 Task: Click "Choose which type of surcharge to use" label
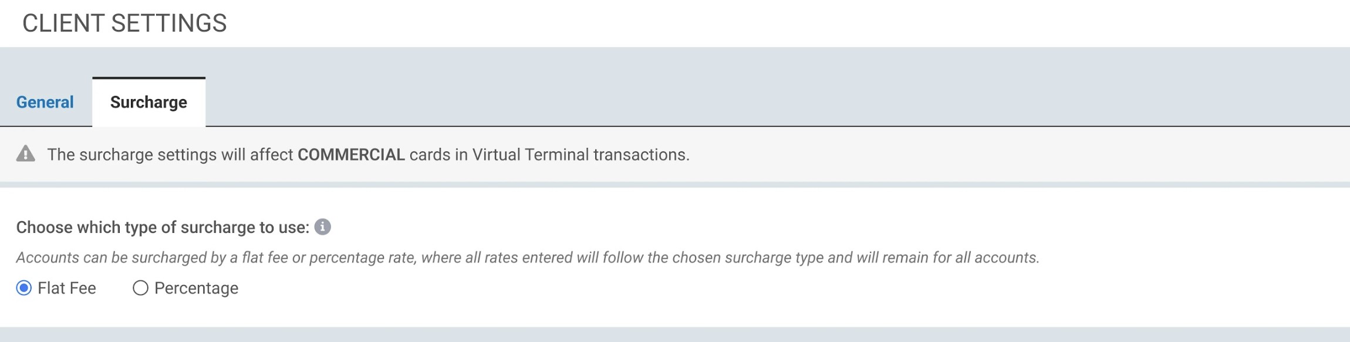tap(163, 228)
